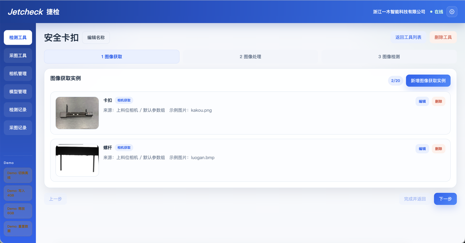Click 编辑名称 next to 安全卡扣
Viewport: 465px width, 243px height.
tap(96, 37)
